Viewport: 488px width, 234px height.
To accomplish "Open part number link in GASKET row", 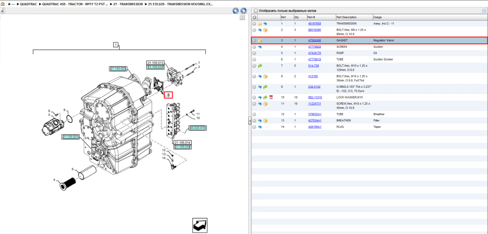I will [314, 40].
